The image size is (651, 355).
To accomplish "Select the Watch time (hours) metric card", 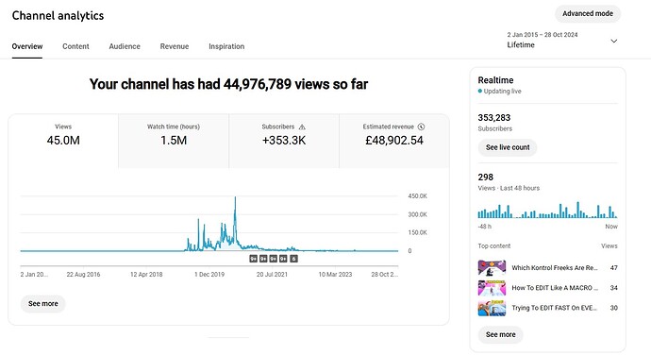I will [x=174, y=141].
